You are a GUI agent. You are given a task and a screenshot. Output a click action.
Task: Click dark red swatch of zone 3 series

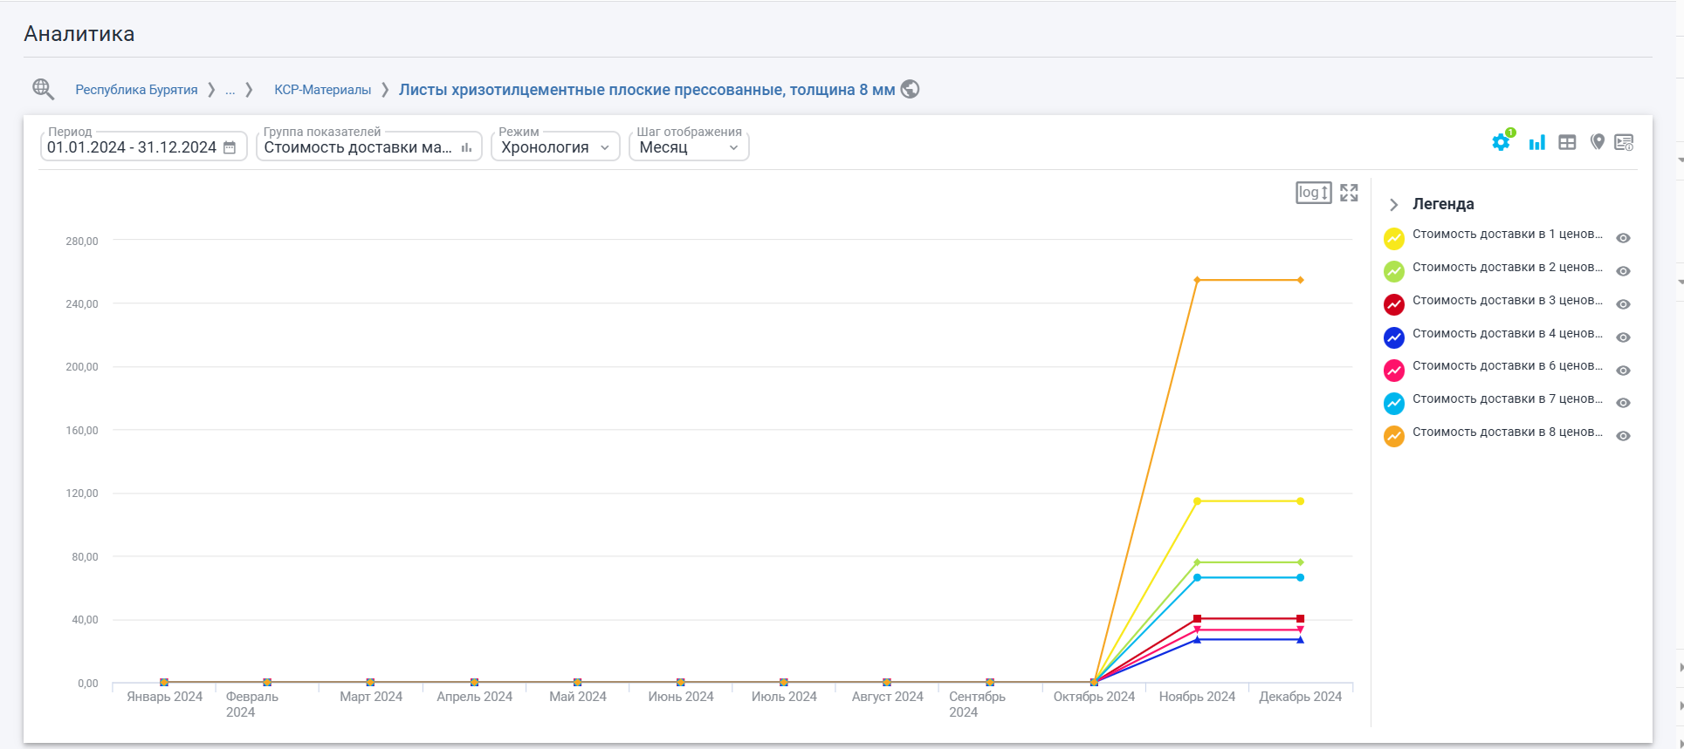point(1394,304)
